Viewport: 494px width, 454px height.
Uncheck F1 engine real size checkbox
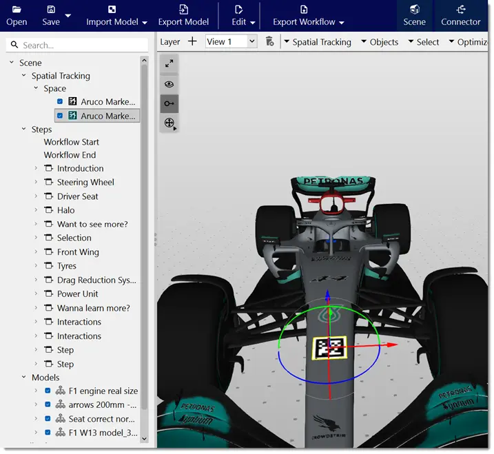coord(48,391)
